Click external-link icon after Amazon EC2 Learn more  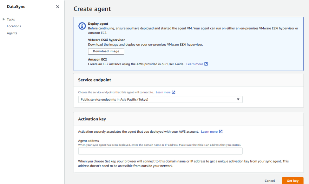[206, 64]
